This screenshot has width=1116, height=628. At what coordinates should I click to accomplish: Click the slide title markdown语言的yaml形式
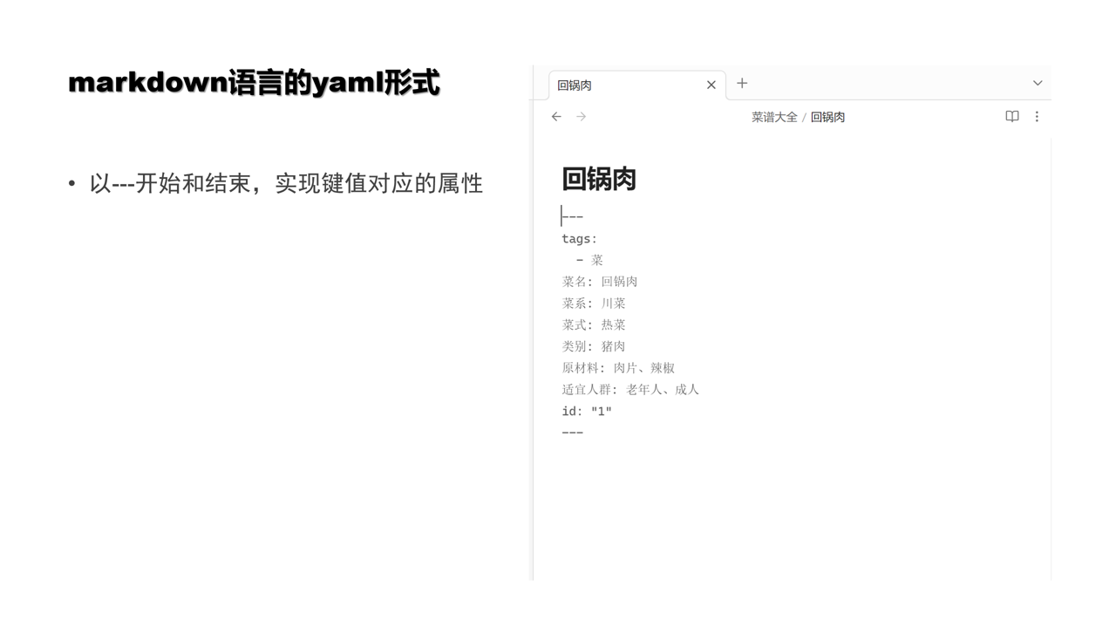click(x=254, y=83)
